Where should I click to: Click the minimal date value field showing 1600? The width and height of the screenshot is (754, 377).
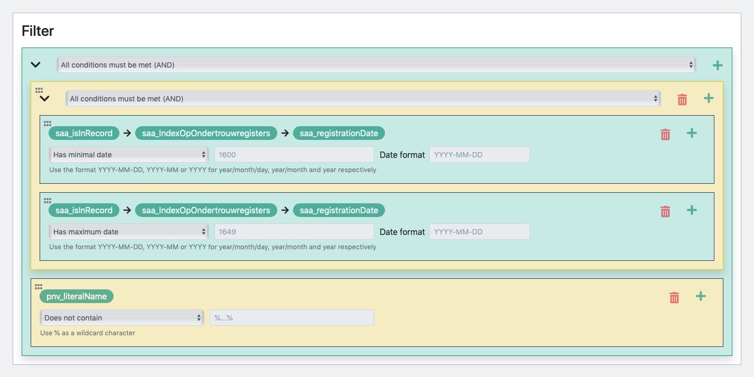click(x=294, y=155)
